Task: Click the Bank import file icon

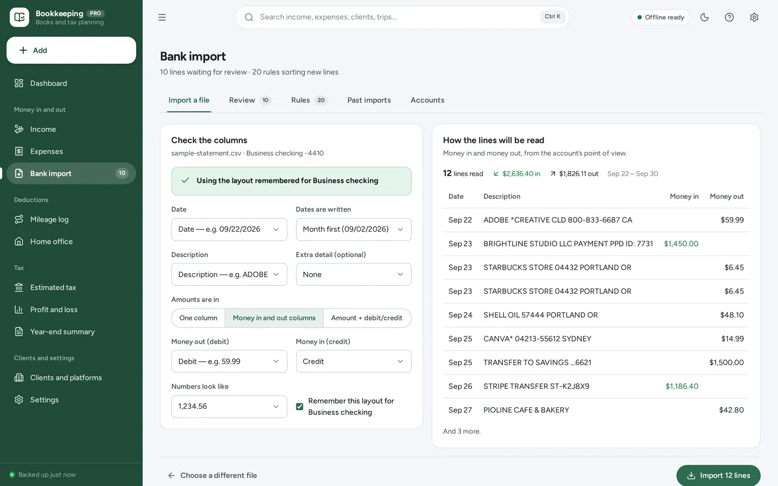Action: (19, 173)
